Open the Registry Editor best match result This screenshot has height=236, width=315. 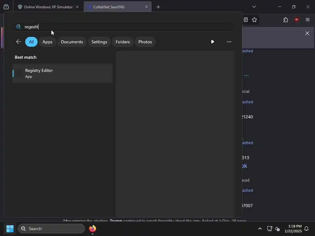(62, 73)
